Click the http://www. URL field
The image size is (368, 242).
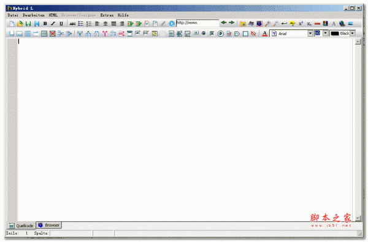[197, 23]
